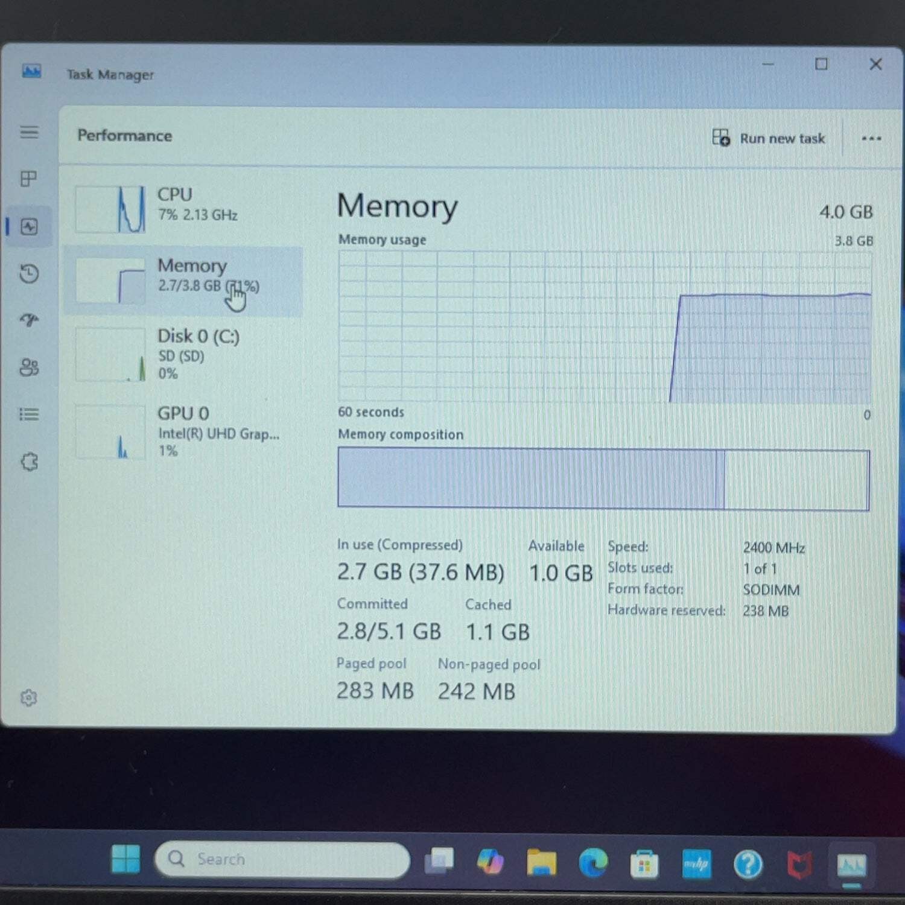Open the myHP app from the taskbar
The width and height of the screenshot is (905, 905).
(x=696, y=864)
